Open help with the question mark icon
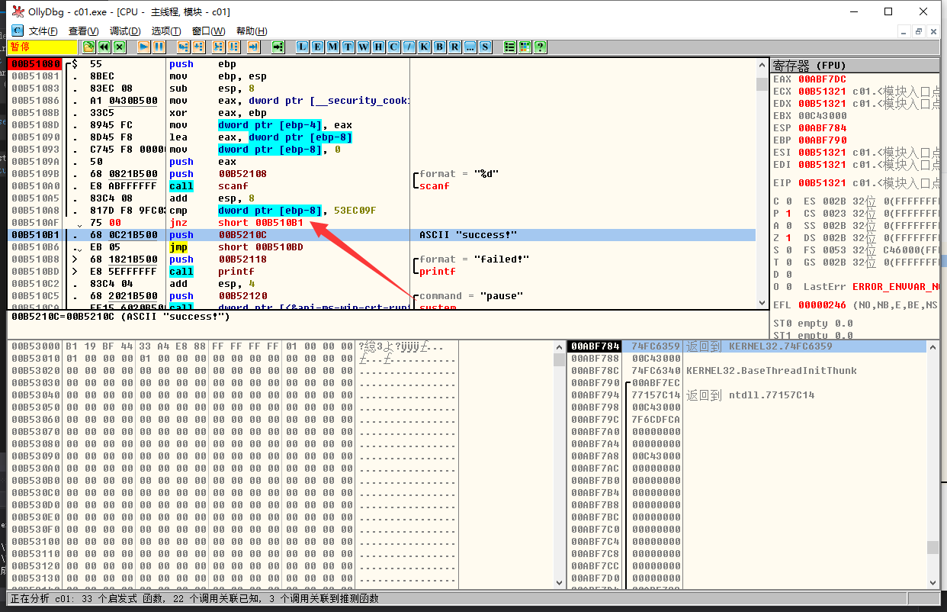Image resolution: width=947 pixels, height=612 pixels. click(540, 47)
